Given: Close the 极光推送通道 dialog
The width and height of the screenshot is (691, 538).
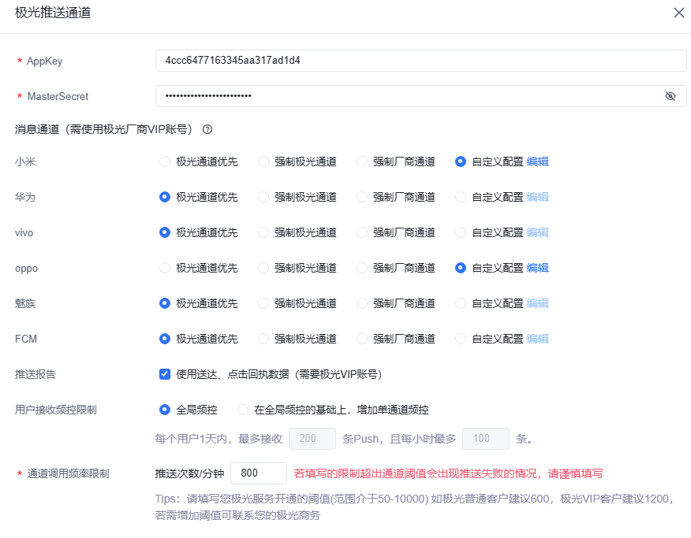Looking at the screenshot, I should 678,13.
